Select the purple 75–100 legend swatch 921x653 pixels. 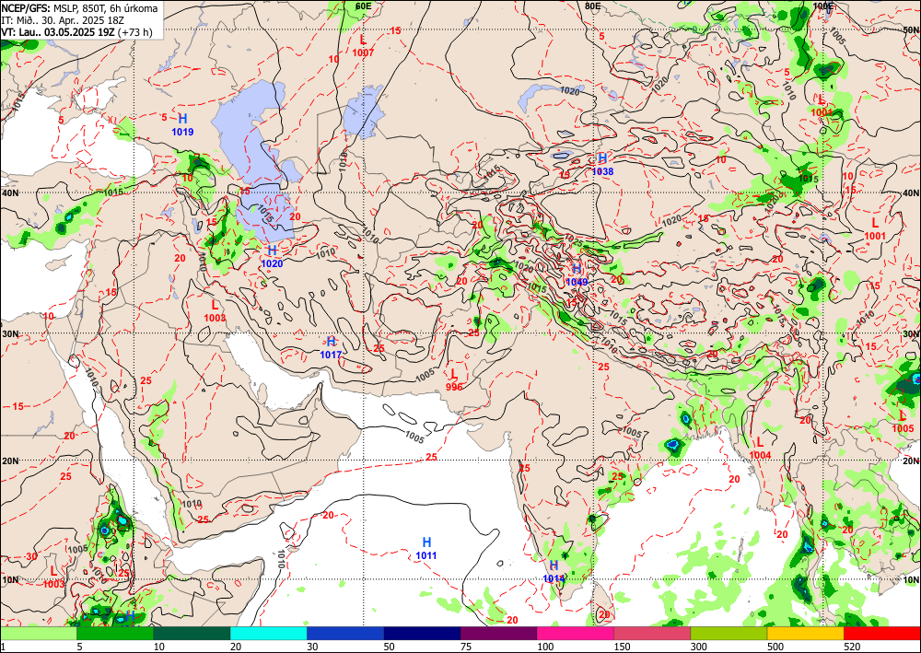tap(498, 633)
